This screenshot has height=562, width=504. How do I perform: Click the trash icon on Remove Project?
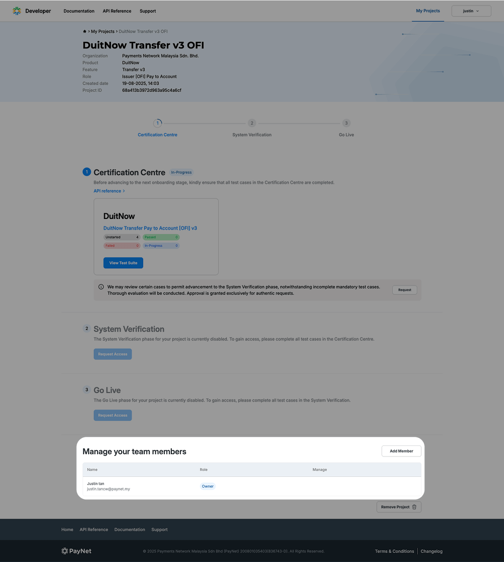coord(414,507)
